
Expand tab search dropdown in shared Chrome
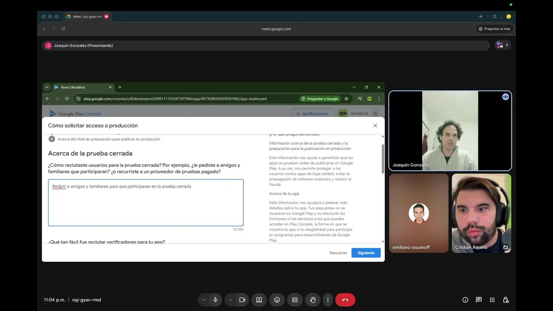[47, 87]
